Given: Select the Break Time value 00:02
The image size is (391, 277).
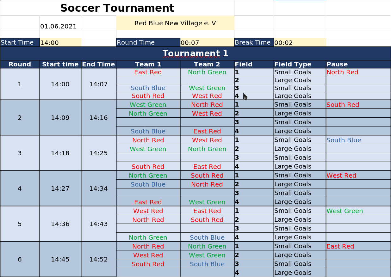Looking at the screenshot, I should click(x=300, y=42).
